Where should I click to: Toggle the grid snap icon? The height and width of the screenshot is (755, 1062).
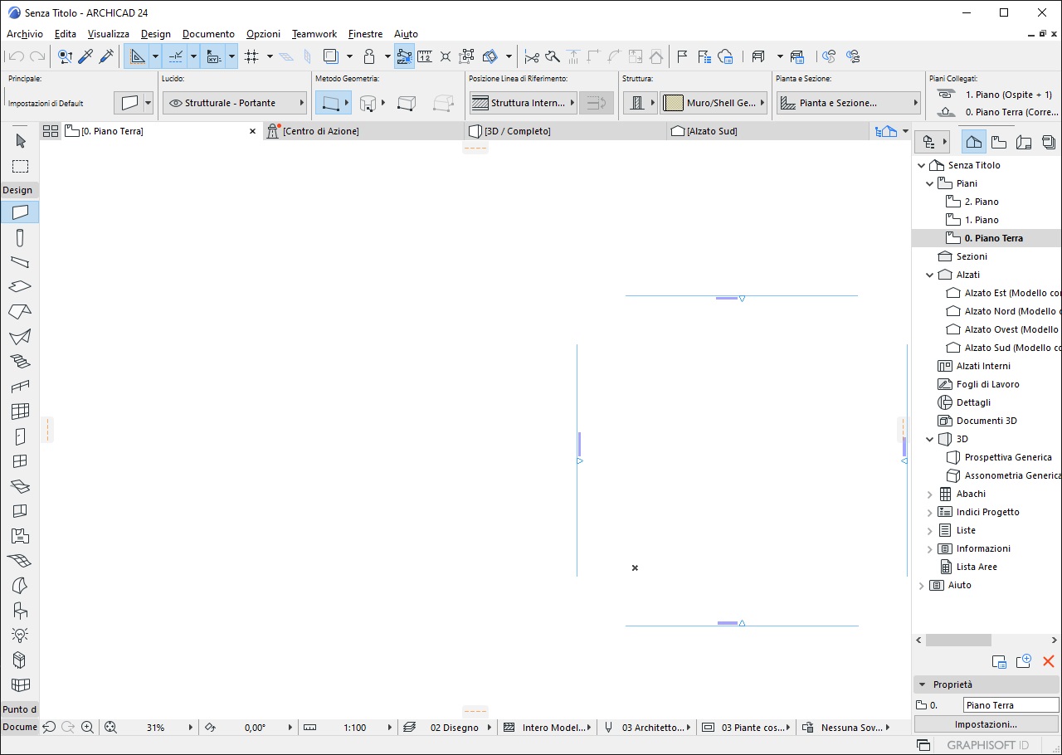click(252, 56)
